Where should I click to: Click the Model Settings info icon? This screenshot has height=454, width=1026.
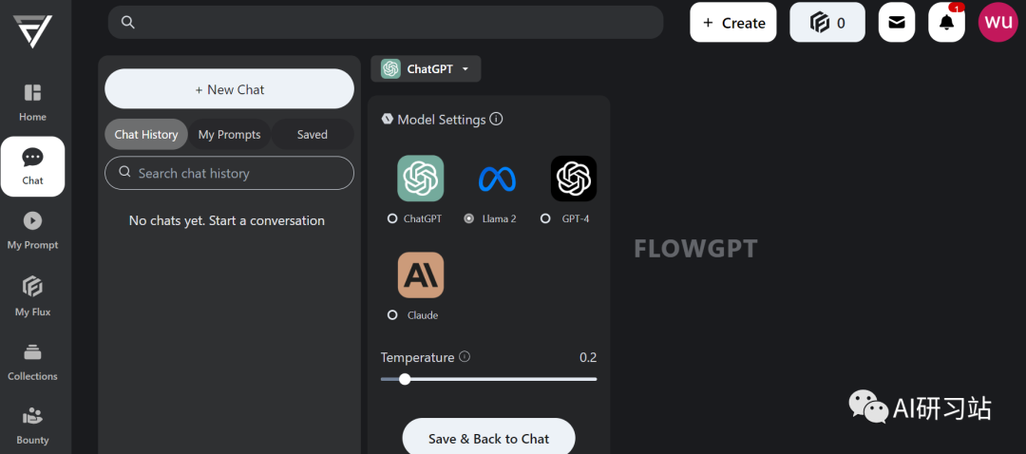point(496,119)
